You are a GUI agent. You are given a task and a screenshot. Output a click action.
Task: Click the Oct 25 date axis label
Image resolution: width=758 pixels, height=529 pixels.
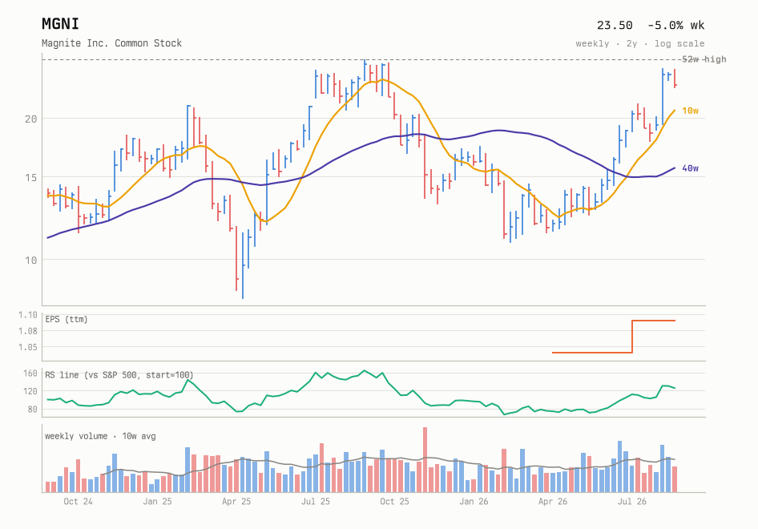(x=394, y=502)
